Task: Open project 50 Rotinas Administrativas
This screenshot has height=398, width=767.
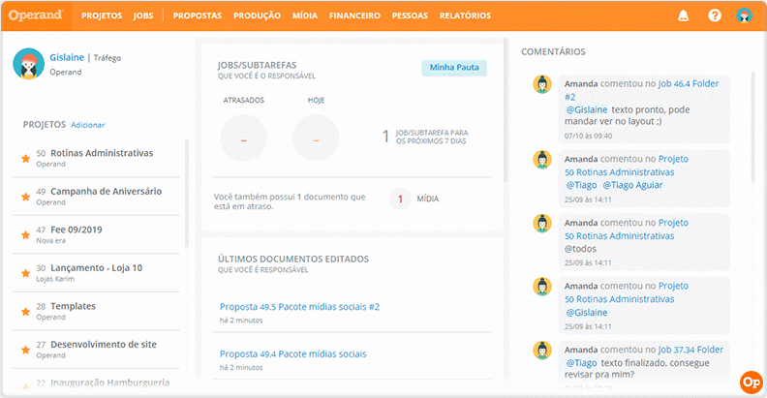Action: [102, 153]
